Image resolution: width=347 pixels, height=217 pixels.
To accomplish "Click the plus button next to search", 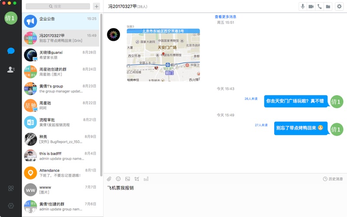I will 96,7.
